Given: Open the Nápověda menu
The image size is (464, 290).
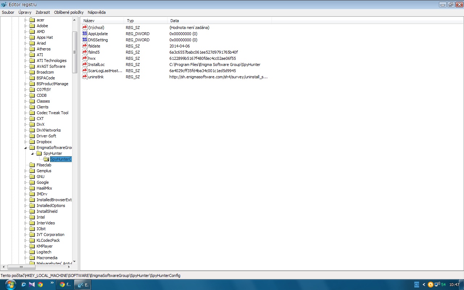Looking at the screenshot, I should click(x=96, y=12).
